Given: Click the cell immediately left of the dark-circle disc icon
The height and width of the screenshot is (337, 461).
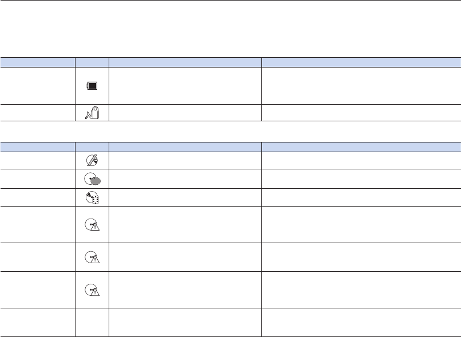Looking at the screenshot, I should [38, 179].
